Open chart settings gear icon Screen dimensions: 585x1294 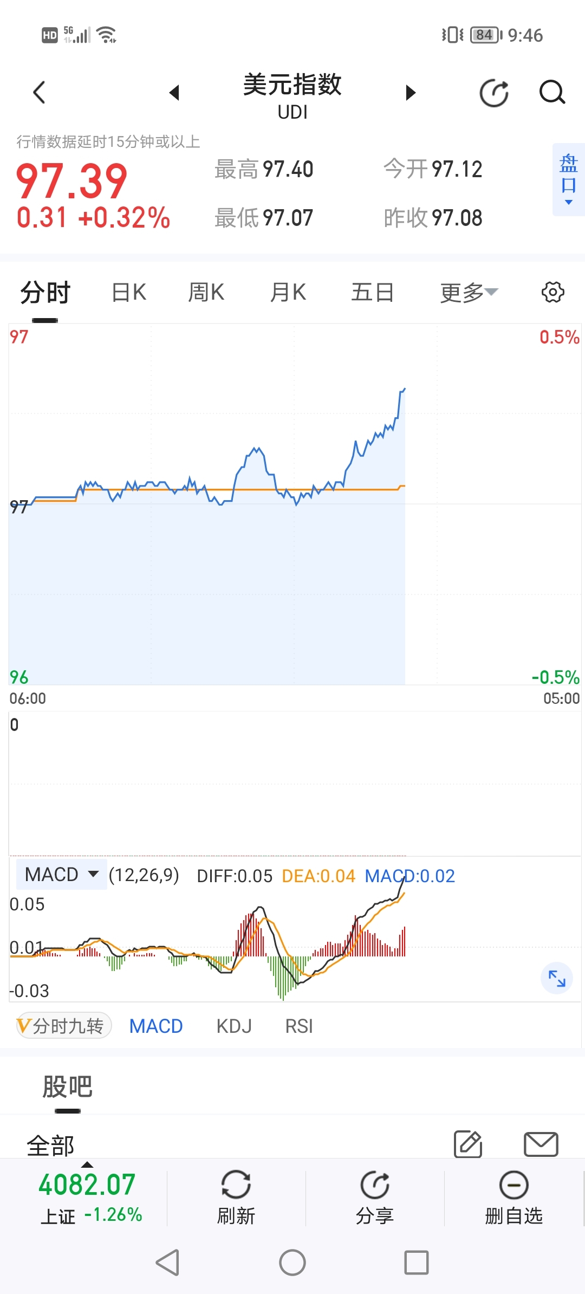point(552,292)
